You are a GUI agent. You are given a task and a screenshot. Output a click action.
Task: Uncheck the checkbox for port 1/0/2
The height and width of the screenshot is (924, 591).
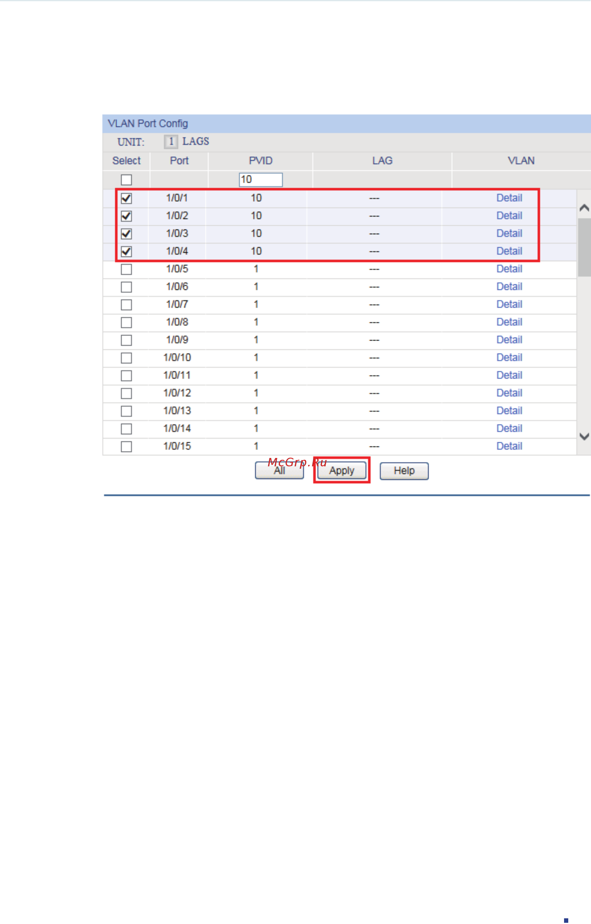126,216
